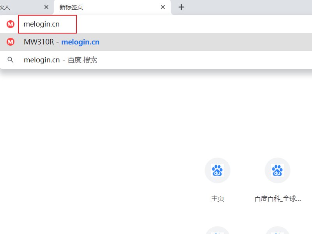Select the melogin.cn - 百度 搜索 suggestion
Viewport: 312px width, 234px height.
tap(60, 60)
